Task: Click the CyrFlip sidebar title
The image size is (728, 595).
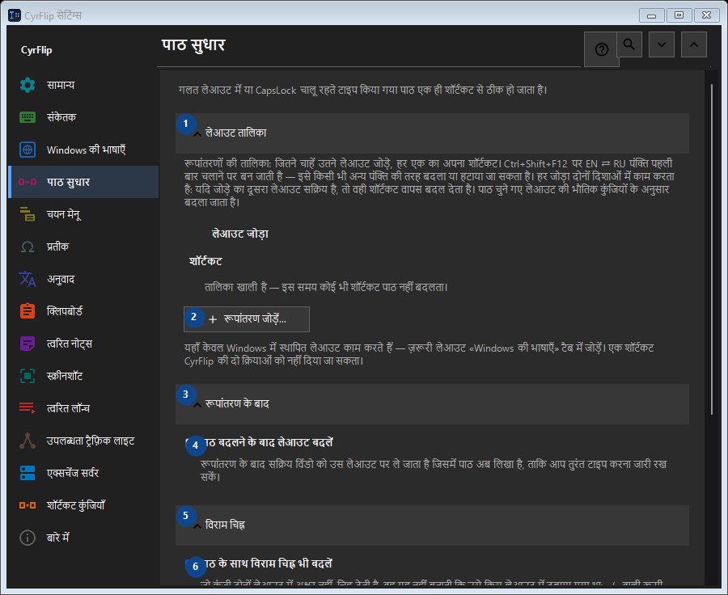Action: (36, 50)
